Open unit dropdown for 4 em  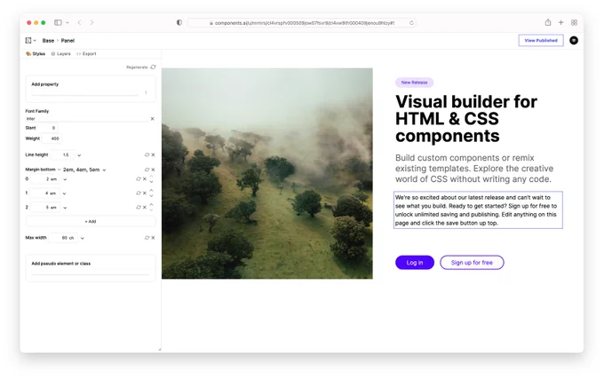tap(64, 193)
